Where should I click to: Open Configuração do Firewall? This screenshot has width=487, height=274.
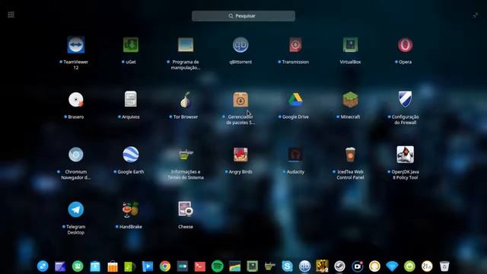coord(405,100)
